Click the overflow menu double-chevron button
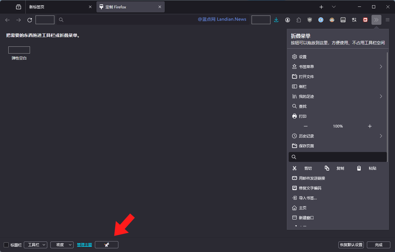This screenshot has height=252, width=395. pos(376,20)
